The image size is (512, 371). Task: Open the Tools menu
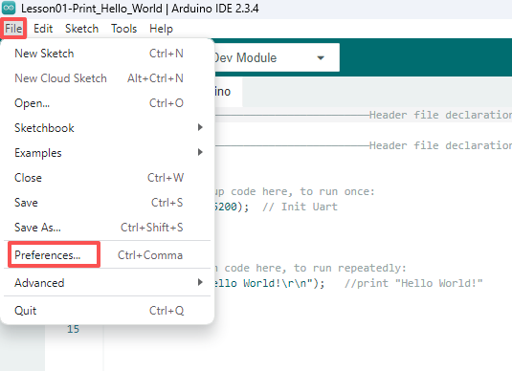tap(123, 29)
